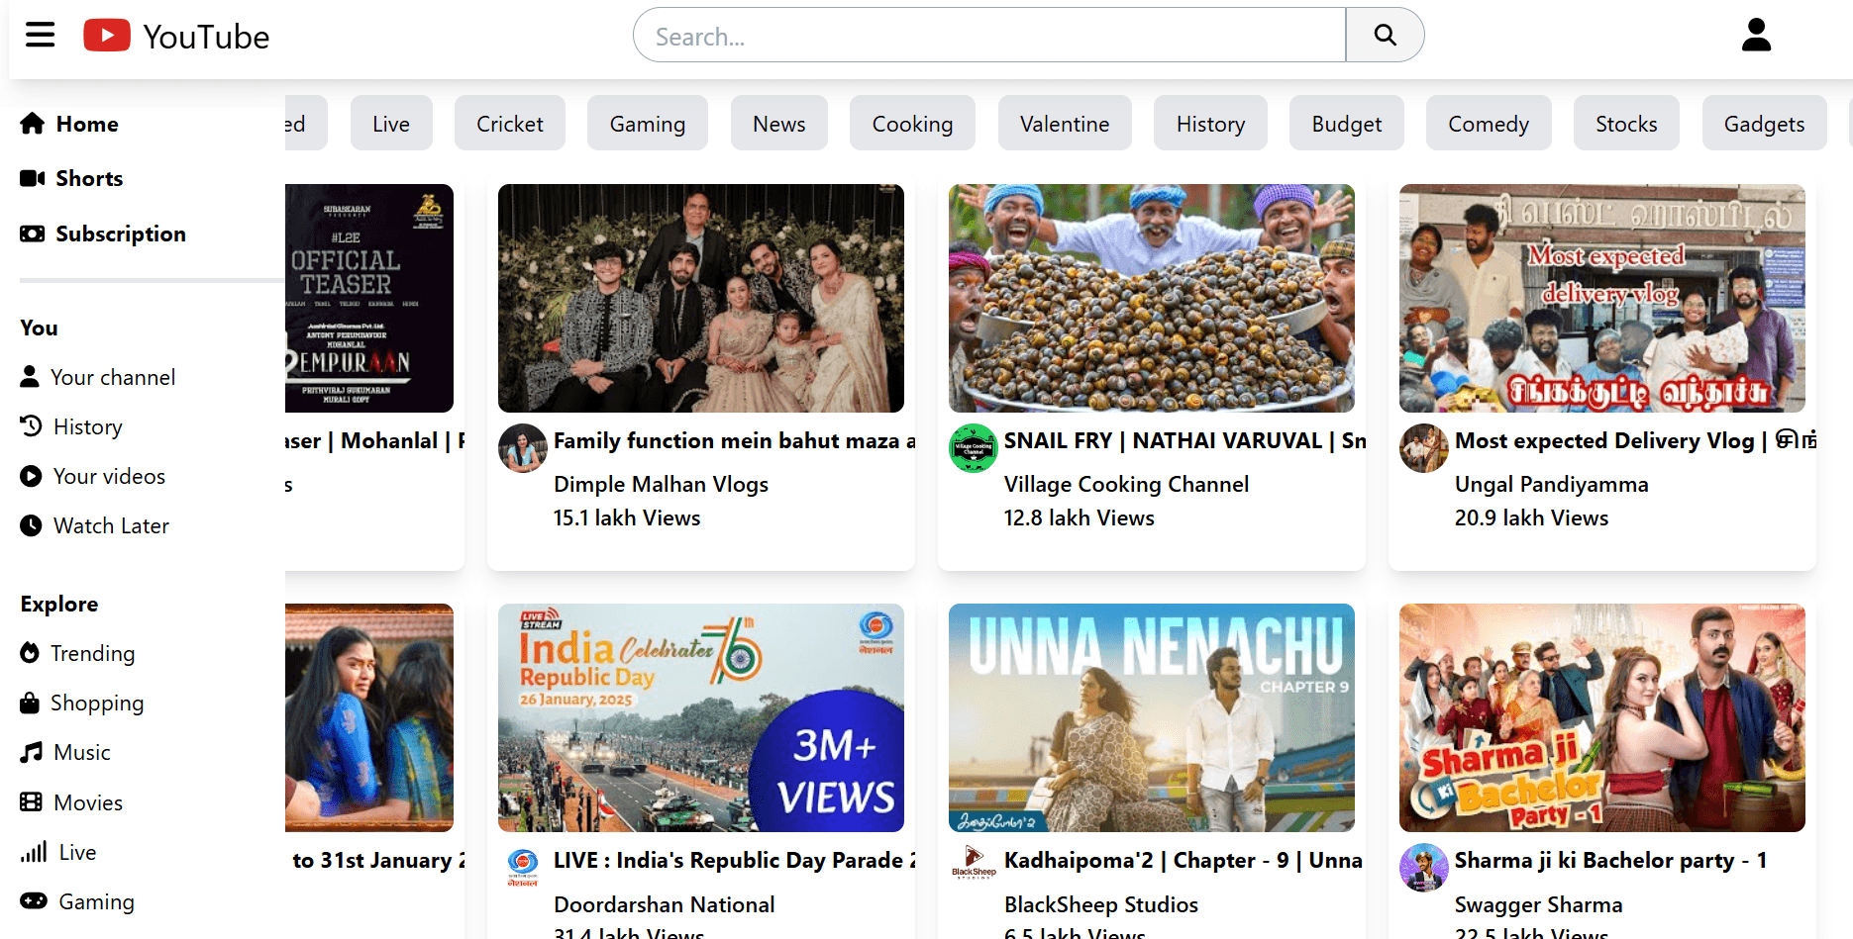Select the Gaming filter chip
Image resolution: width=1853 pixels, height=939 pixels.
(648, 124)
